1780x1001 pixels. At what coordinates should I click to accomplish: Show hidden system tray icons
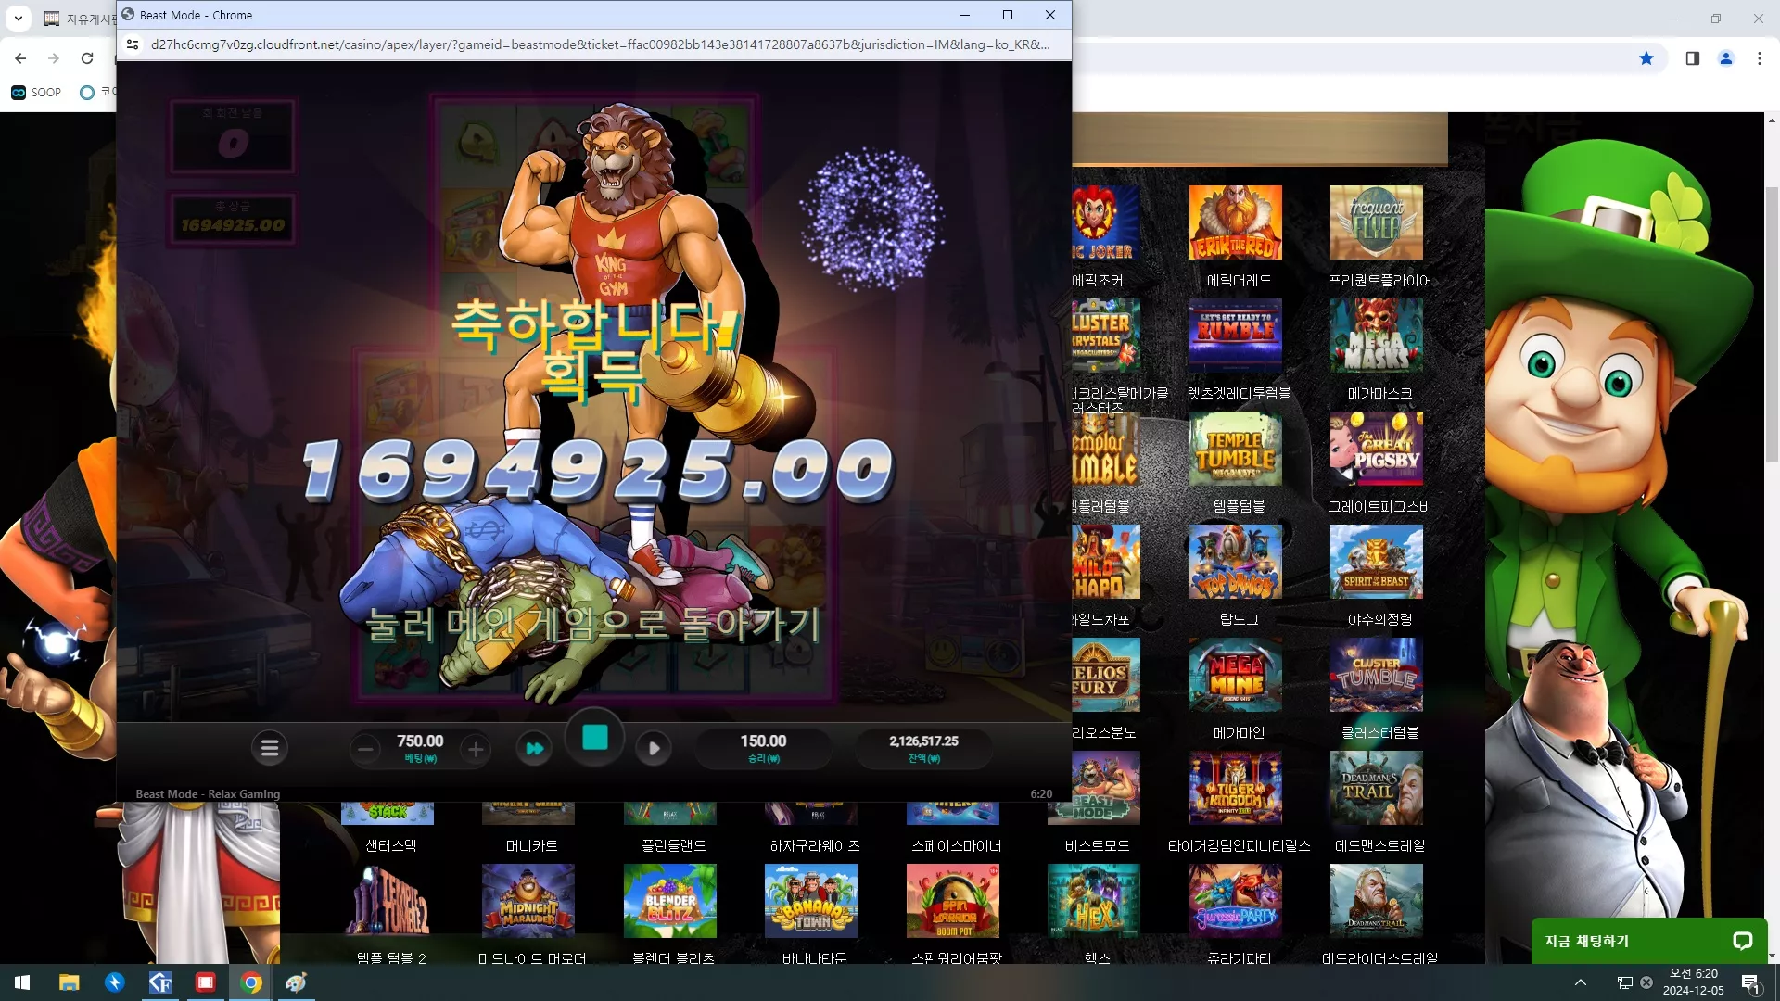pos(1581,982)
